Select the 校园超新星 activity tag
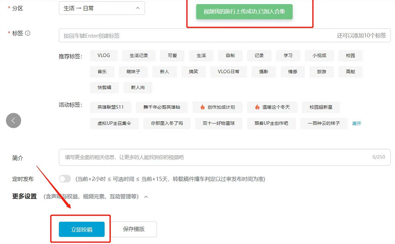This screenshot has height=244, width=395. pos(321,107)
